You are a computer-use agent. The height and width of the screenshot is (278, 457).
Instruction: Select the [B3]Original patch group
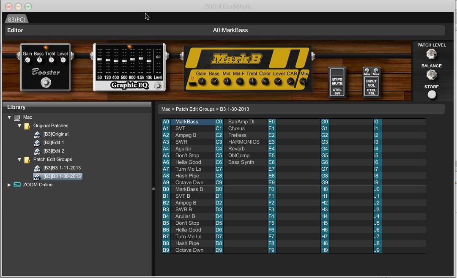pos(56,134)
